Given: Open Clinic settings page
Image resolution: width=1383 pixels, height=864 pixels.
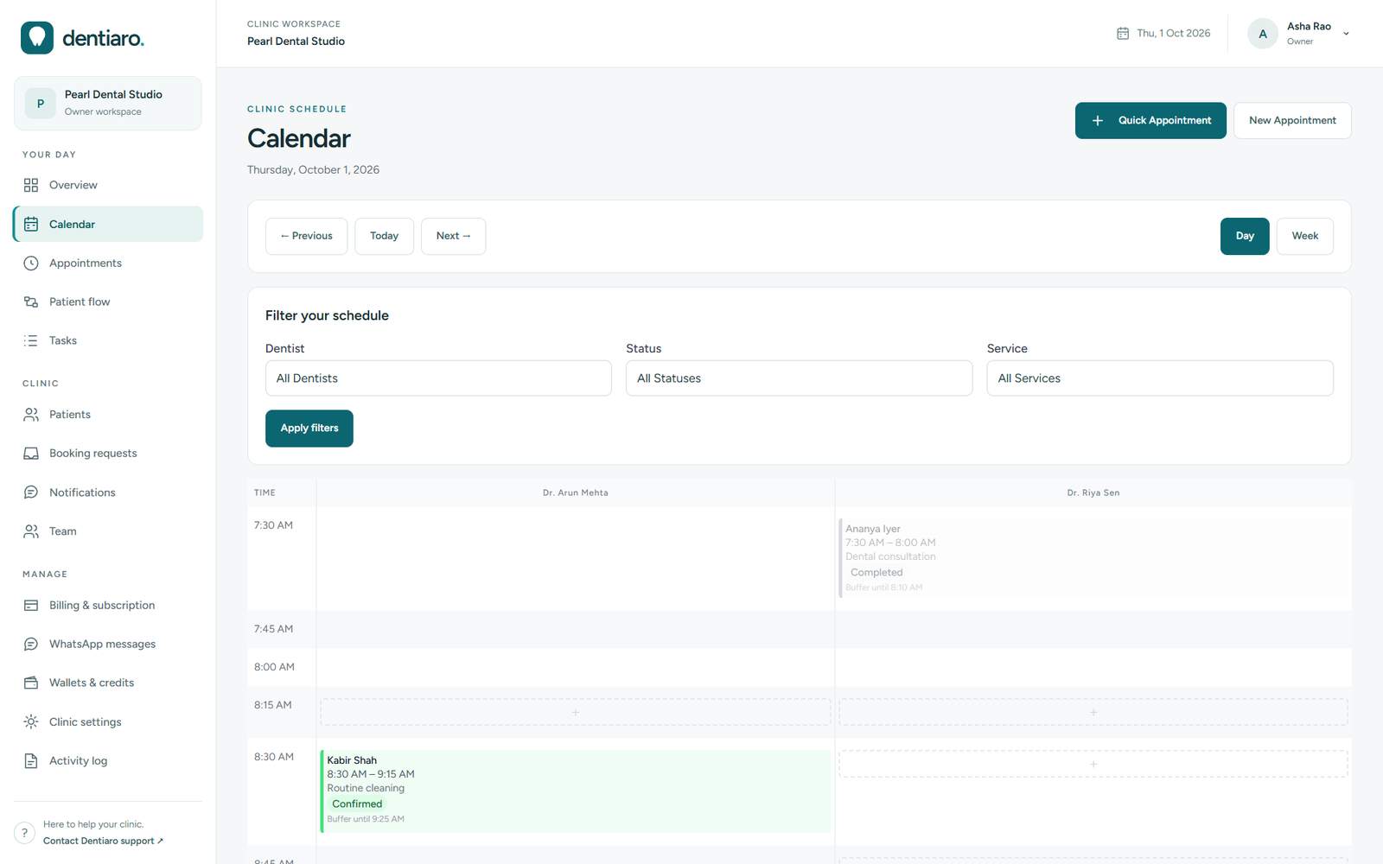Looking at the screenshot, I should click(x=108, y=721).
